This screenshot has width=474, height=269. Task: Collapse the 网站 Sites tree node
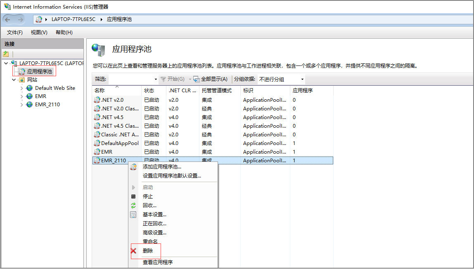click(x=14, y=80)
